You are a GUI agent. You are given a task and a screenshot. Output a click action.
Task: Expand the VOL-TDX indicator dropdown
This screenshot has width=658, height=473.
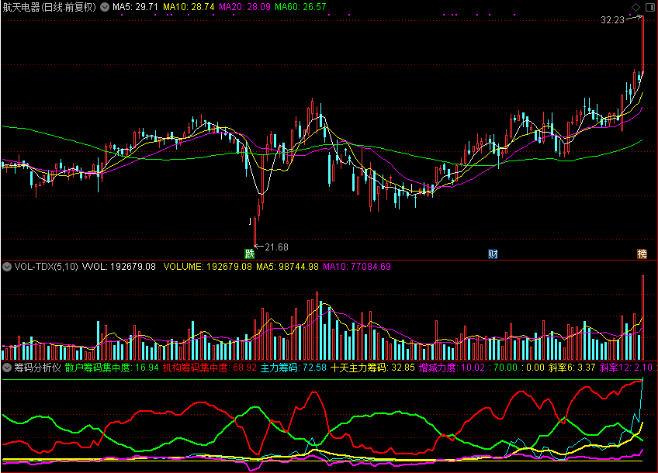coord(7,267)
